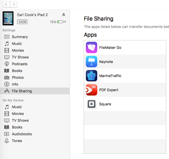Open Audiobooks under On My Device
This screenshot has height=159, width=169.
22,134
